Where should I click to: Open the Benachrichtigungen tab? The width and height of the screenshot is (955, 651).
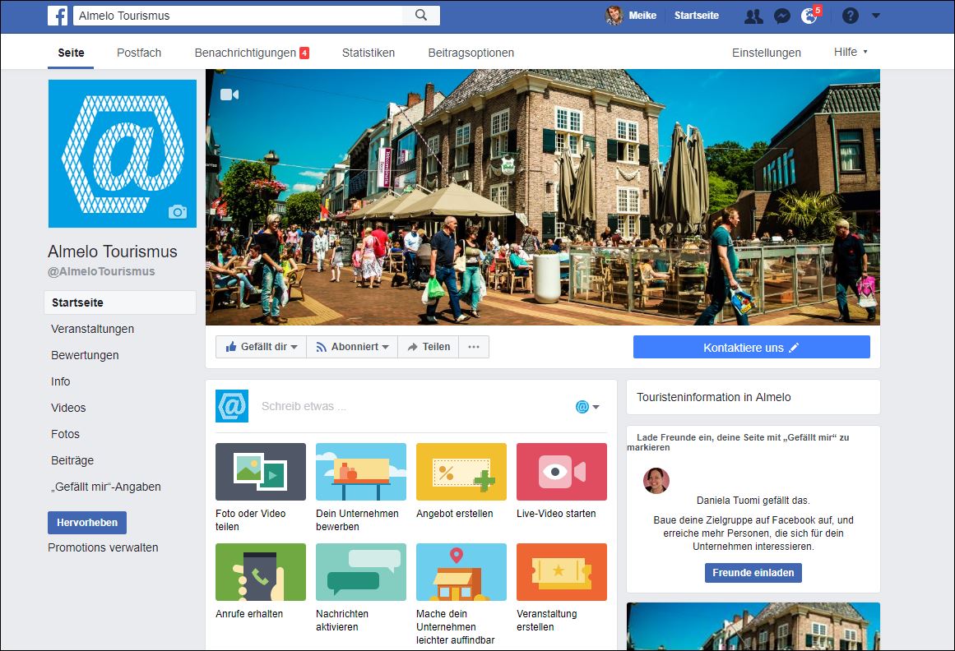(x=252, y=53)
